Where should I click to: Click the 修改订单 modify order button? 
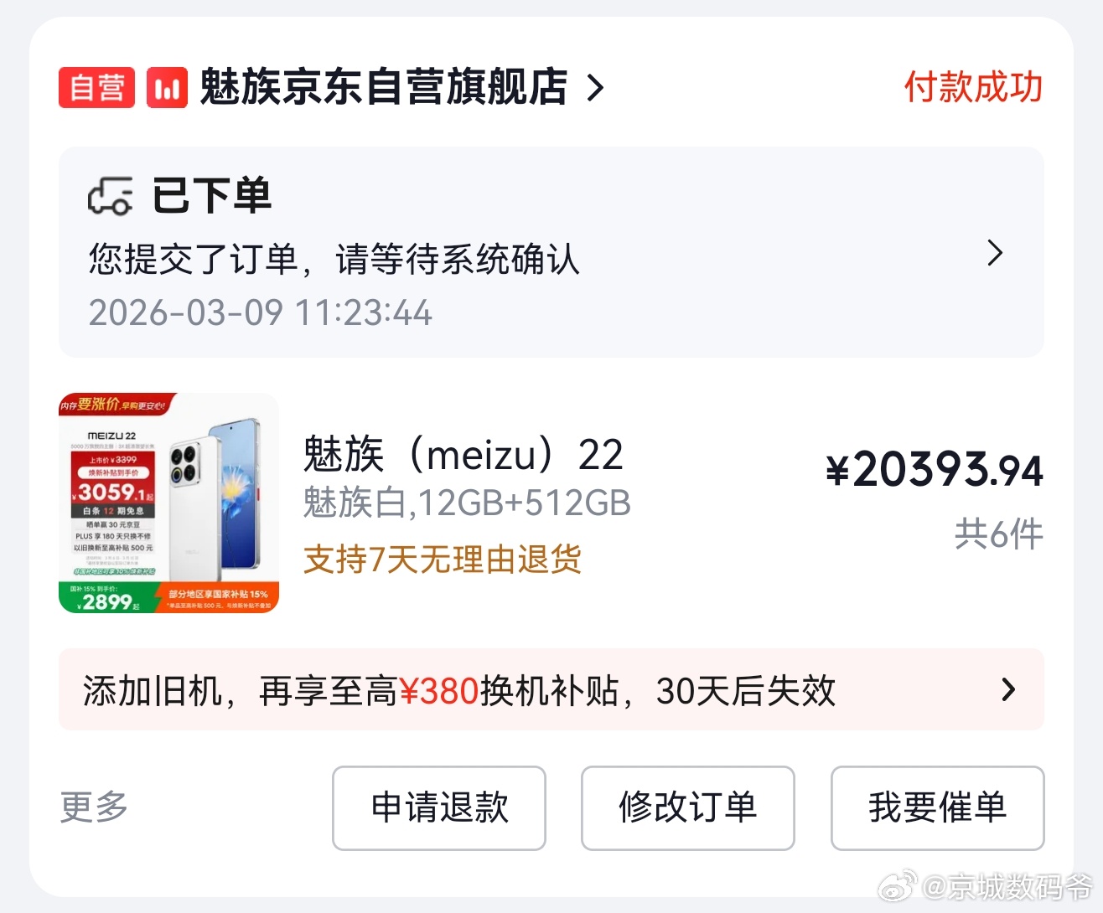click(687, 808)
